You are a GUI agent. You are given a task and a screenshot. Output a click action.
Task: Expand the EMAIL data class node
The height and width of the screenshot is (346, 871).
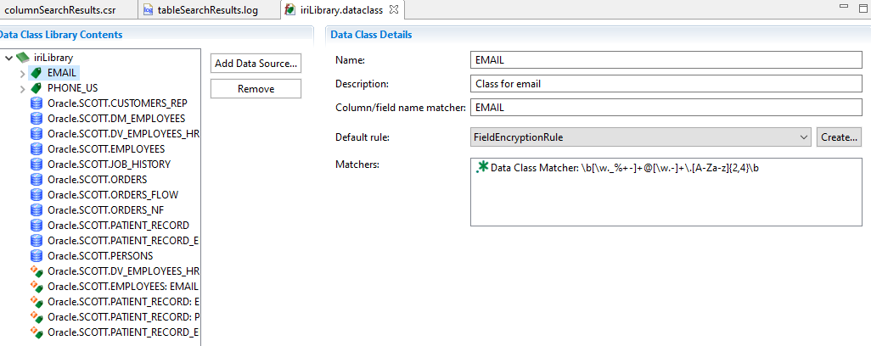pos(22,73)
